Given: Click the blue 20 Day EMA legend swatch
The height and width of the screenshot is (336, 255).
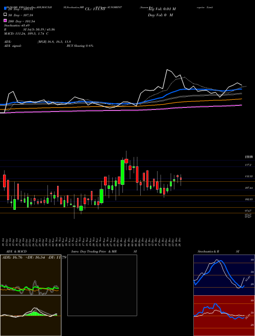Looking at the screenshot, I should click(5, 9).
